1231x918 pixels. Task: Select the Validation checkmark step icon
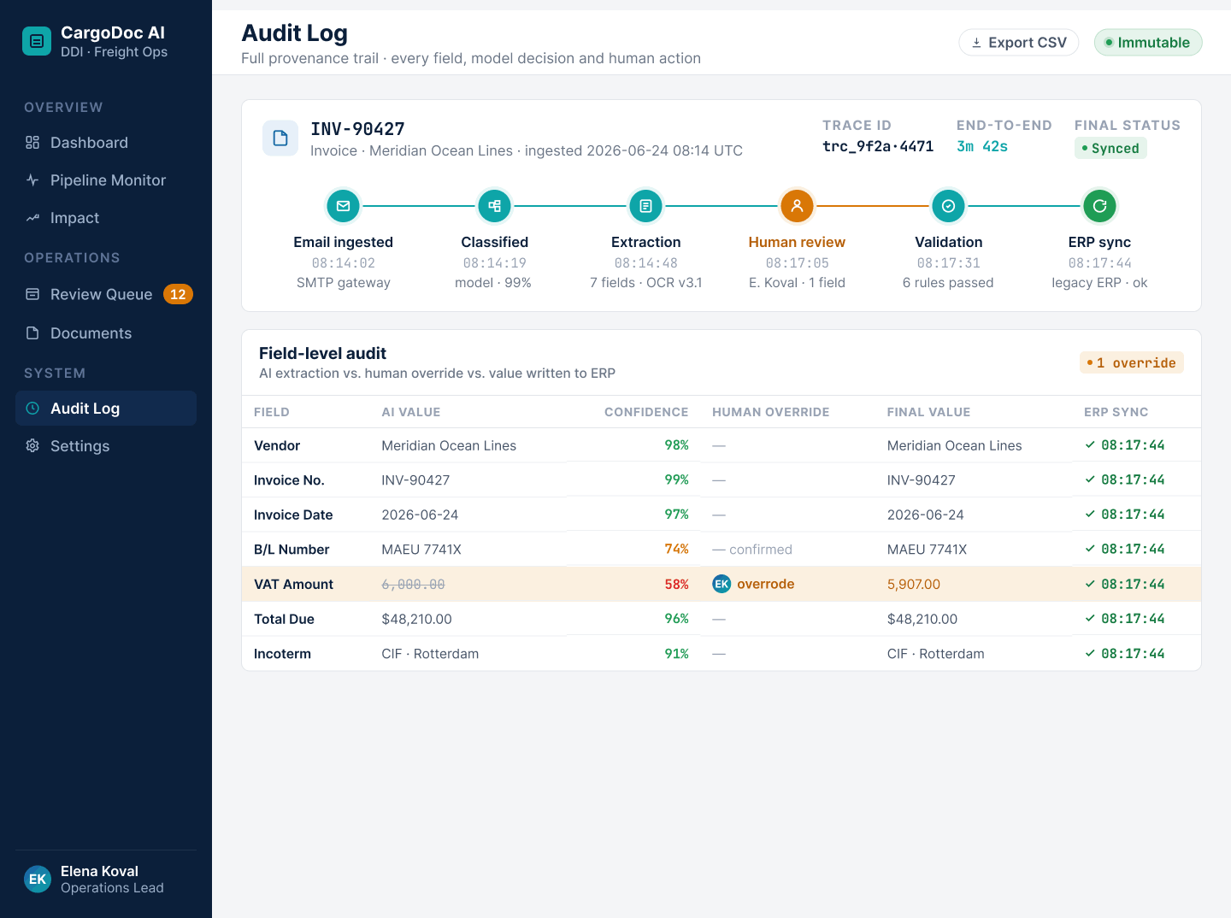click(948, 206)
